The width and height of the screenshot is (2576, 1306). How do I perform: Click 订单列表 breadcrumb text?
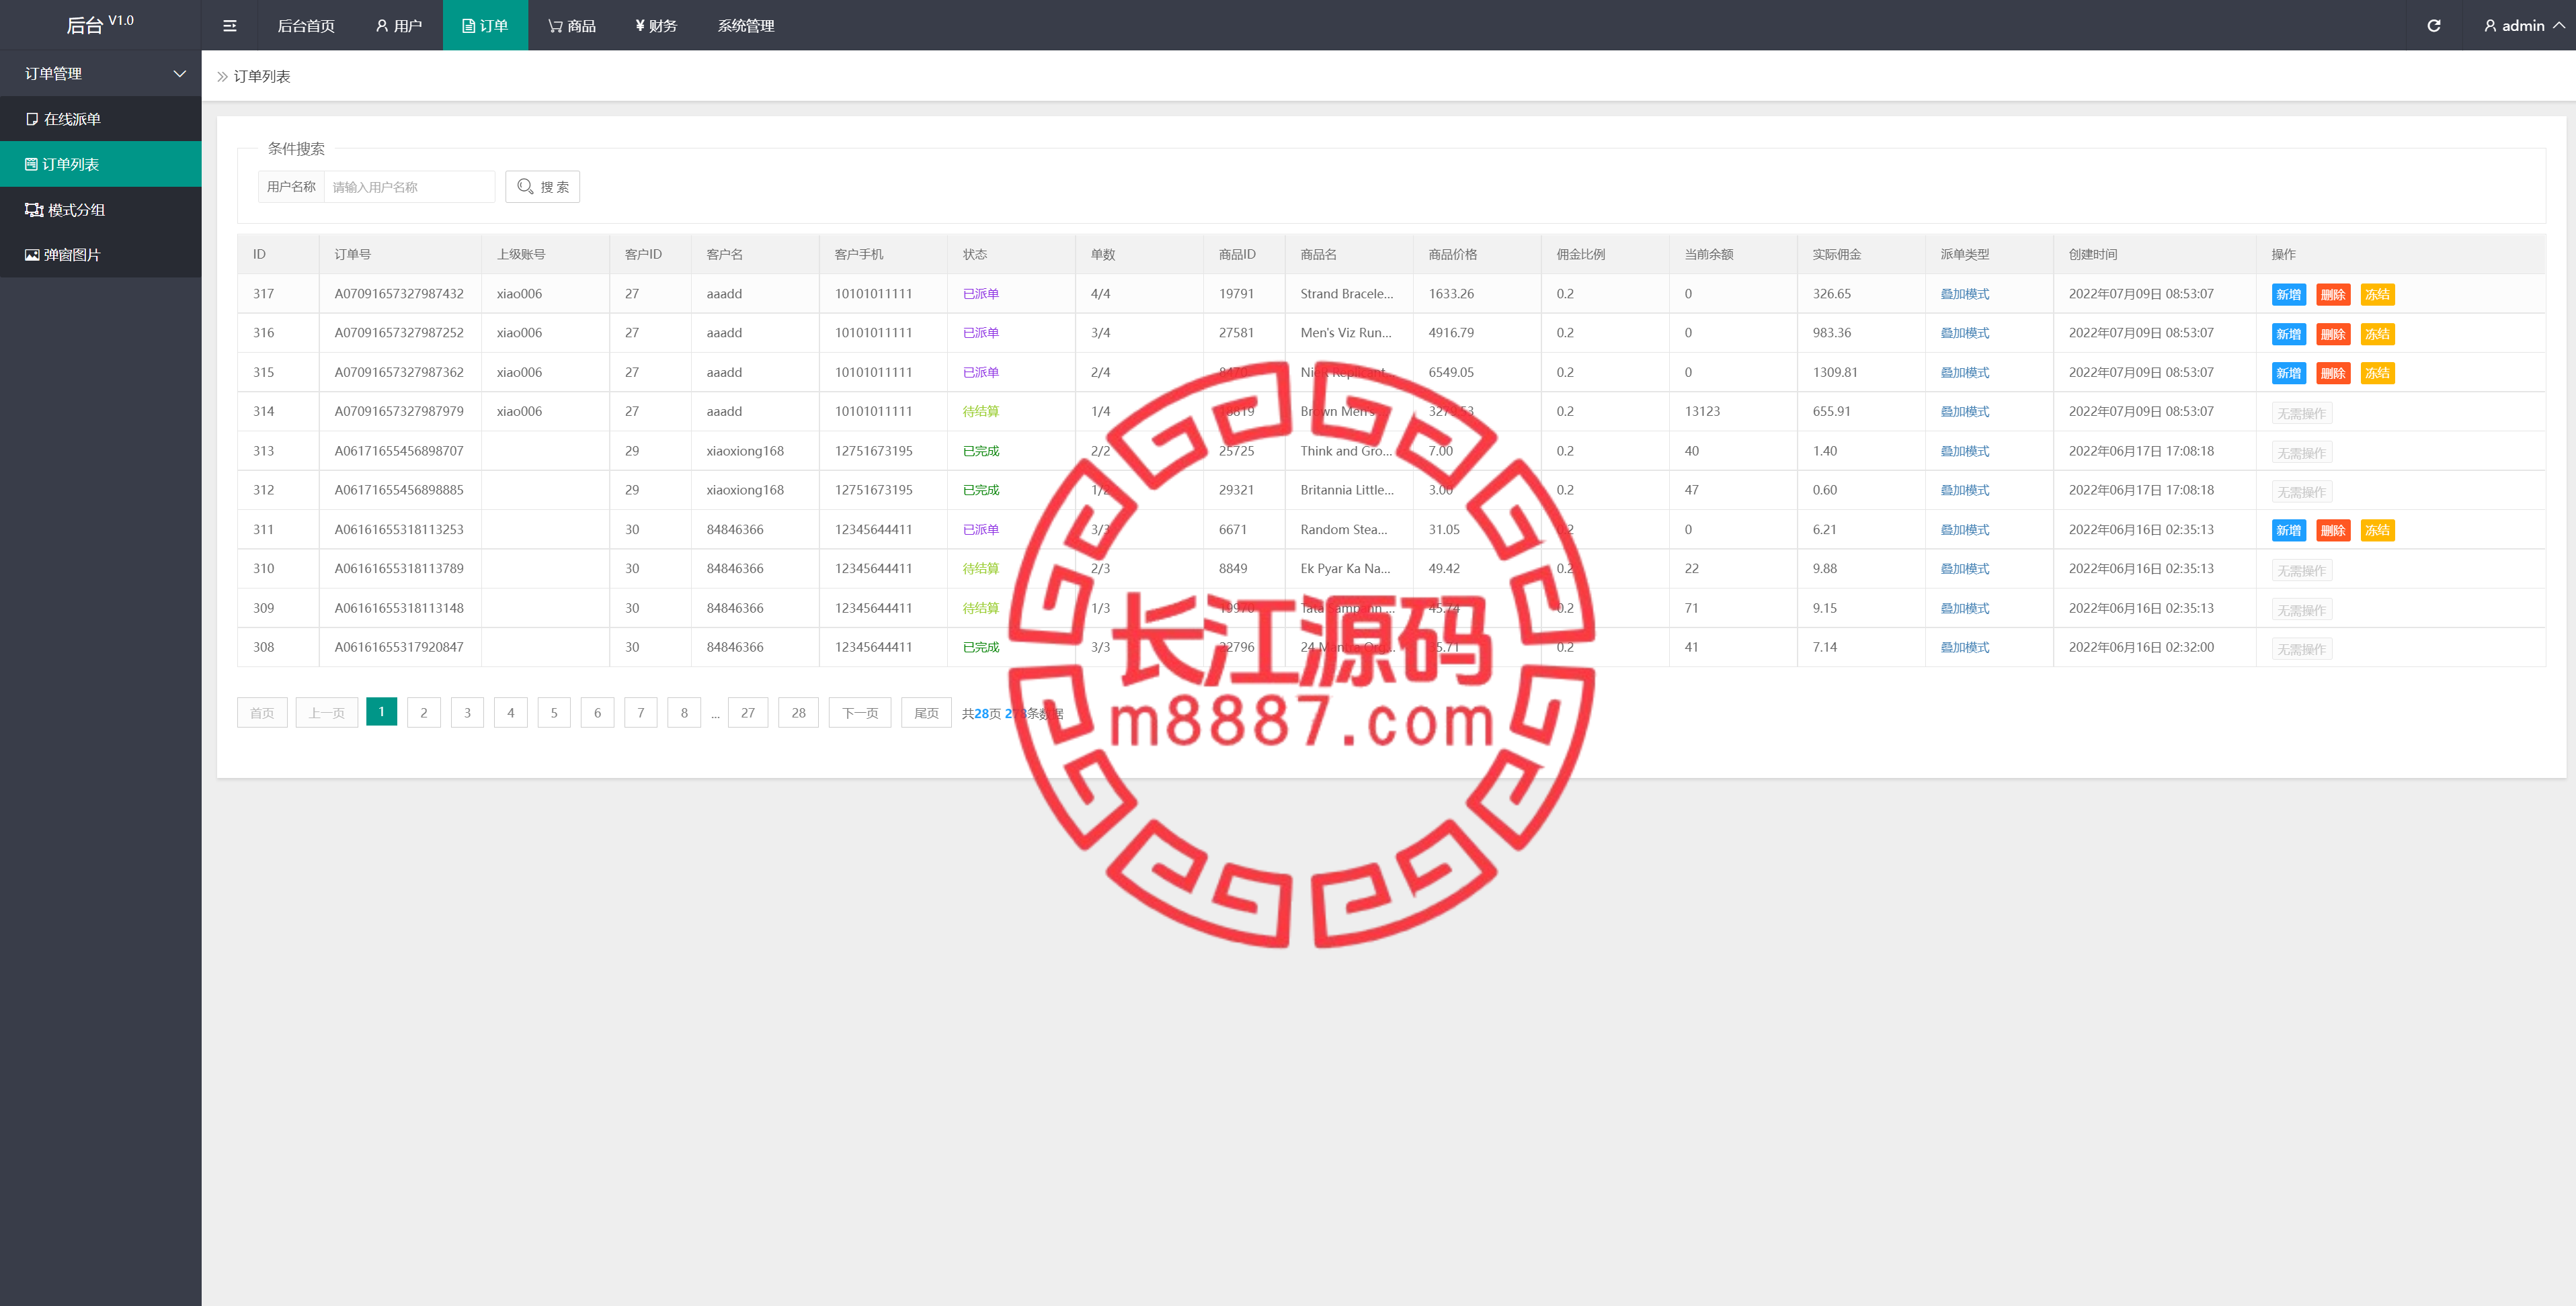[x=262, y=77]
